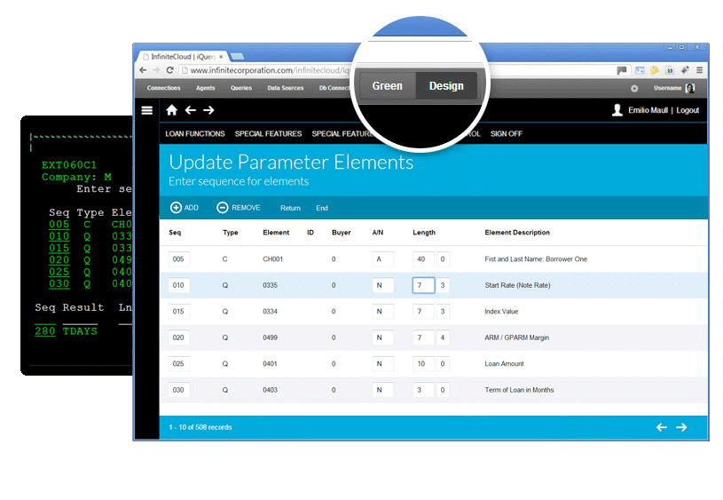Viewport: 723px width, 500px height.
Task: Click the star extension icon in browser toolbar
Action: click(x=685, y=70)
